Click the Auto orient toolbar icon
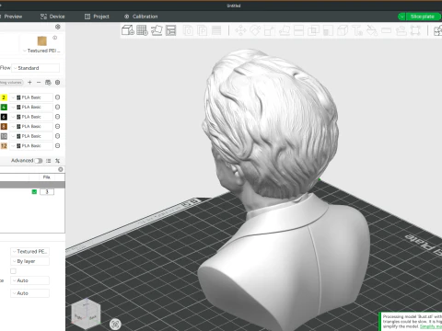The height and width of the screenshot is (331, 442). pyautogui.click(x=157, y=30)
